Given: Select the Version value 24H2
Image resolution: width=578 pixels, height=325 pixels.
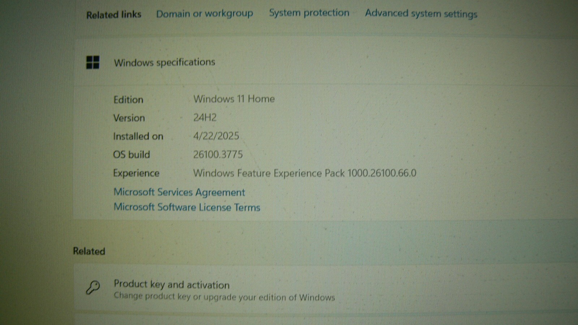Looking at the screenshot, I should [x=205, y=117].
